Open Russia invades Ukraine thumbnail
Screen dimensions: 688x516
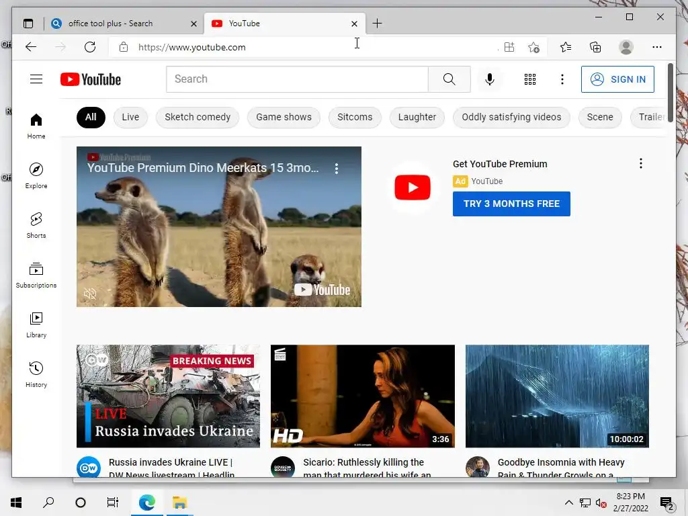[x=168, y=396]
